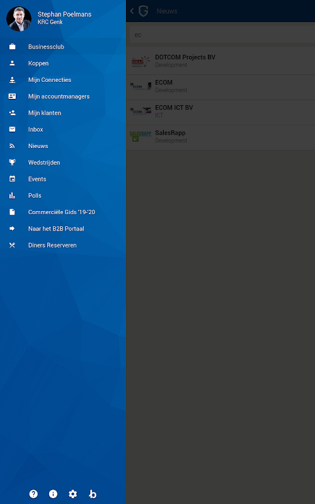The height and width of the screenshot is (504, 315).
Task: Open DOTCOM Projects BV result
Action: (x=220, y=60)
